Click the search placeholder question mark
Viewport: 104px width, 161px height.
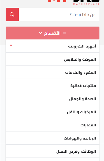click(x=70, y=15)
